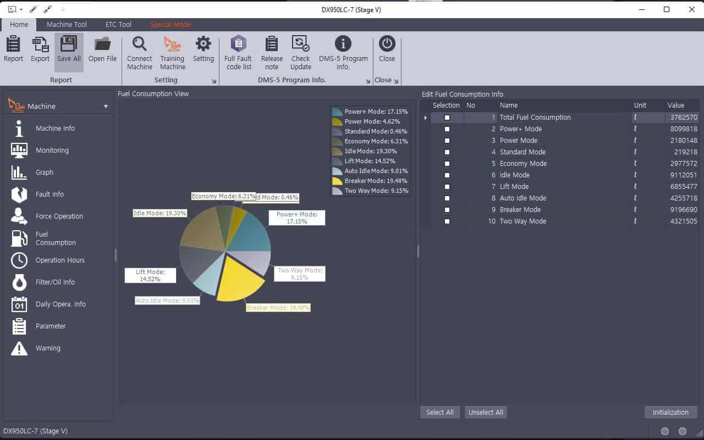This screenshot has width=704, height=440.
Task: Click the Idle Mode value 9112051
Action: pyautogui.click(x=684, y=175)
